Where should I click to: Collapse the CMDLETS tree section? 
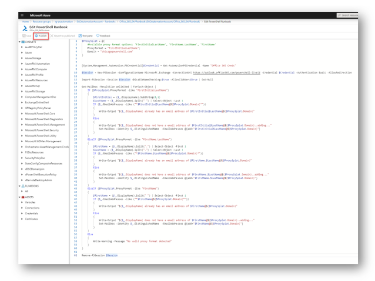tap(20, 42)
